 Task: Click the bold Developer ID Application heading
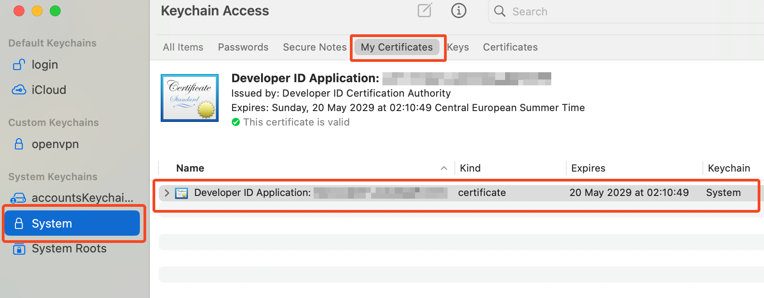(x=305, y=78)
